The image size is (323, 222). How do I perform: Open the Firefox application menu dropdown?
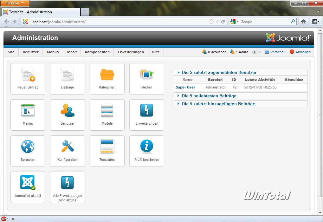pos(15,3)
